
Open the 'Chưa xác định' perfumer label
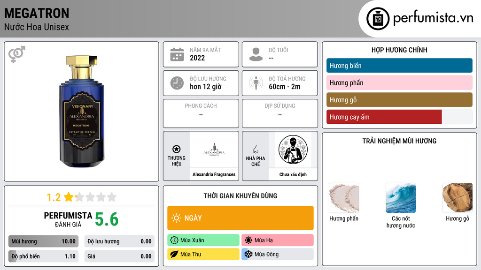[x=293, y=174]
